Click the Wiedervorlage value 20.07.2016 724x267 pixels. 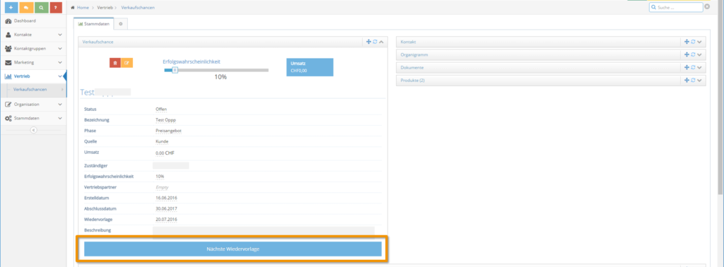coord(166,219)
